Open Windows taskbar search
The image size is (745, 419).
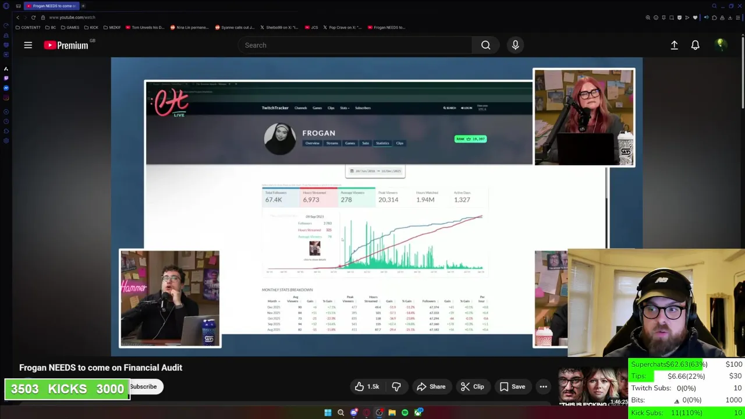340,413
